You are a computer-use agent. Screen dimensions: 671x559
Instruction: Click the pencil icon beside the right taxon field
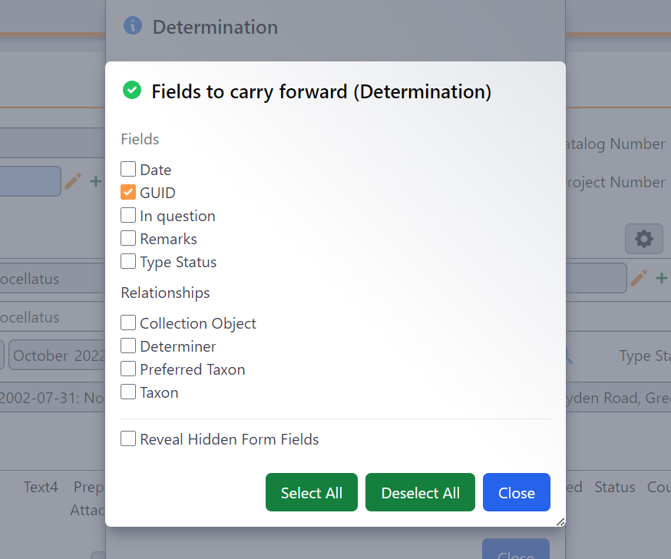(x=640, y=278)
